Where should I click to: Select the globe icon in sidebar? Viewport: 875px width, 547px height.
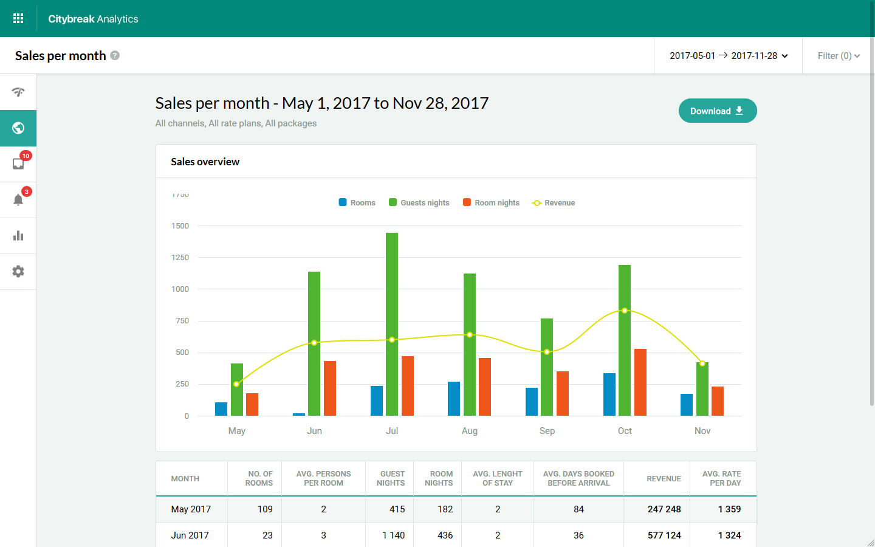[x=18, y=128]
